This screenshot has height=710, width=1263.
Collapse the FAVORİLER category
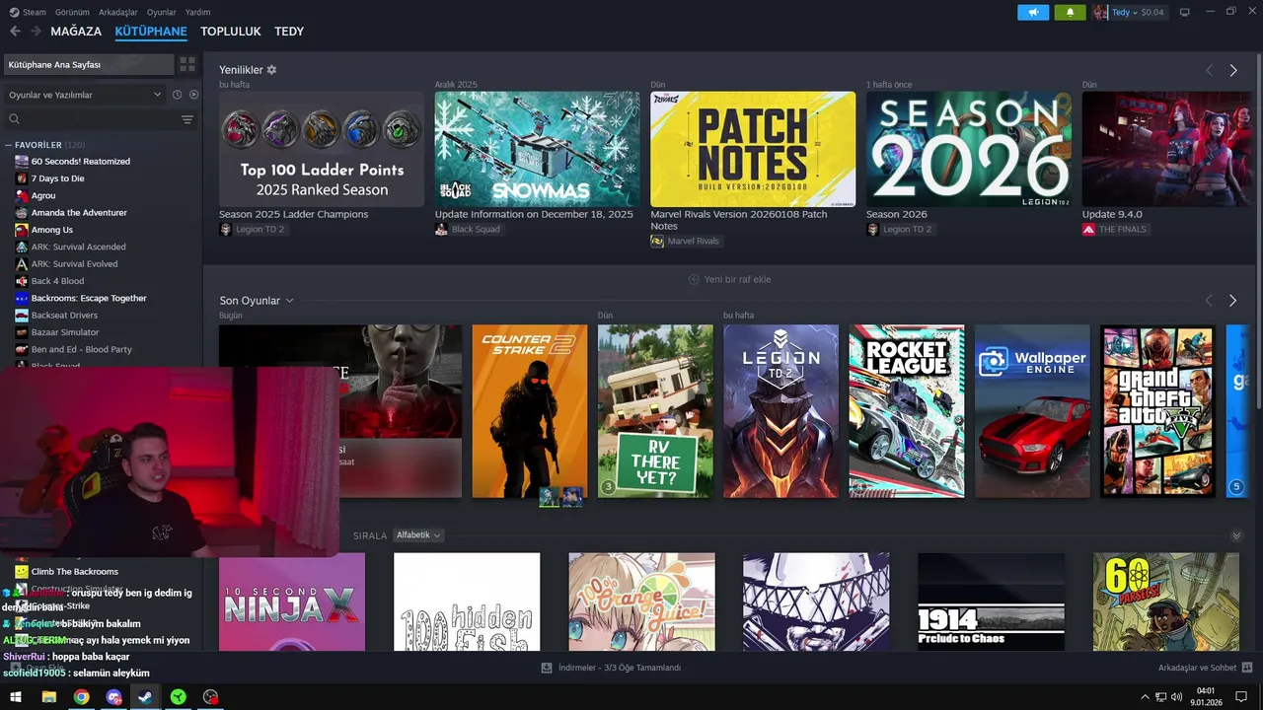coord(9,145)
